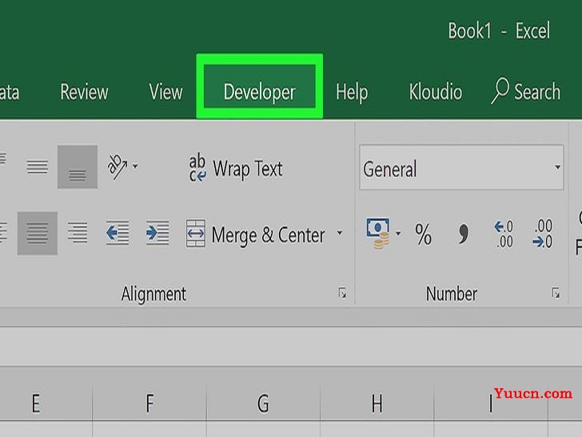The image size is (582, 437).
Task: Click the Increase Decimal icon
Action: 504,234
